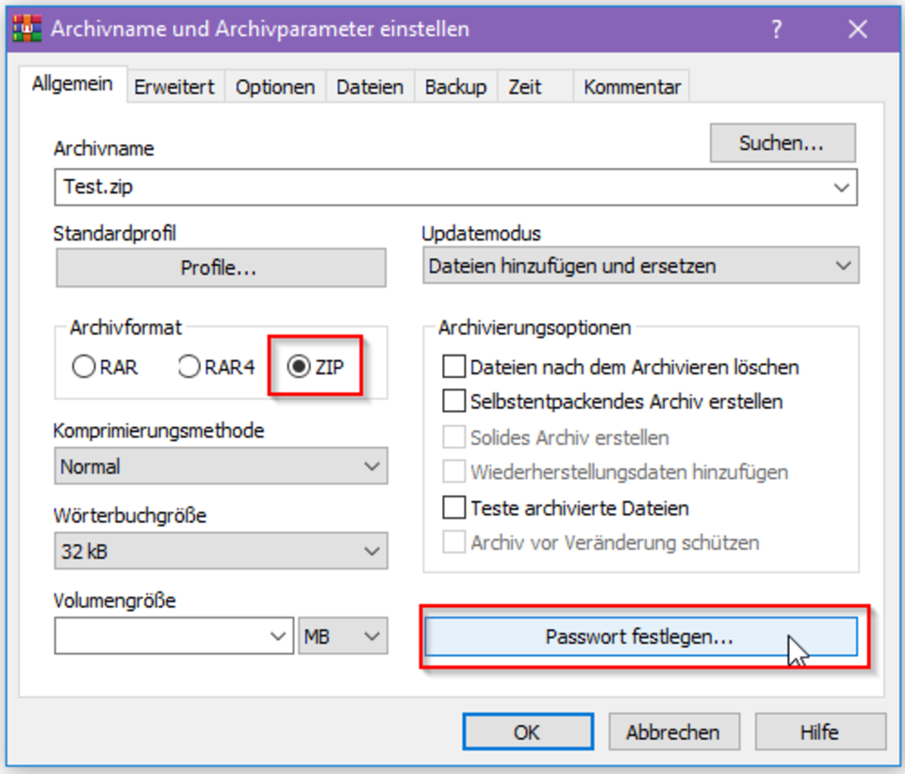The width and height of the screenshot is (905, 774).
Task: Open the Updatemodus dropdown
Action: [641, 266]
